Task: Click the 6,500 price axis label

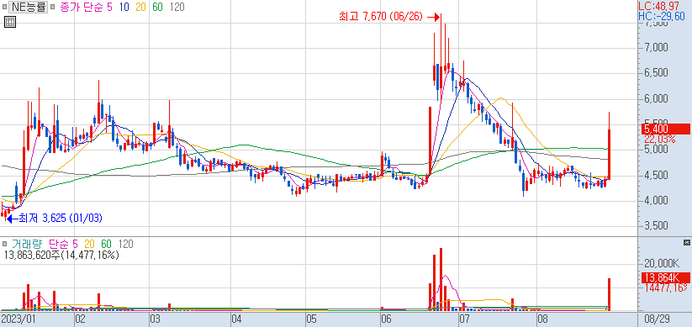Action: 656,73
